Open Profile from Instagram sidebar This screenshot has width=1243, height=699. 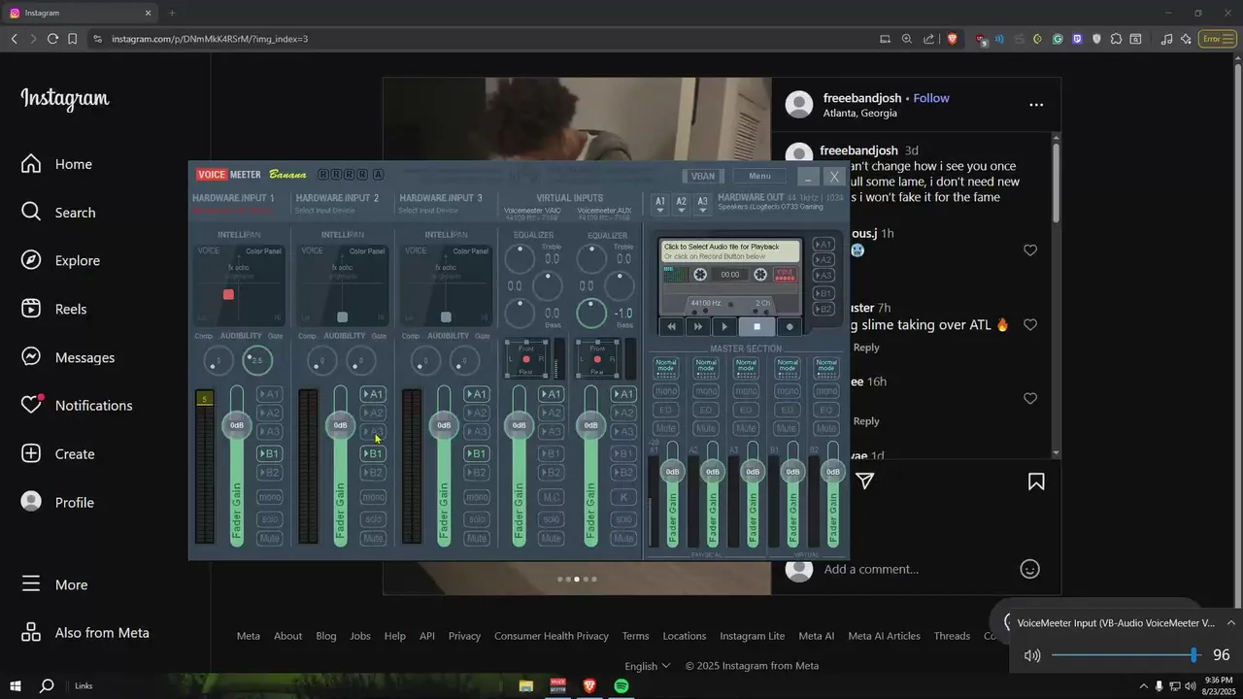(57, 502)
